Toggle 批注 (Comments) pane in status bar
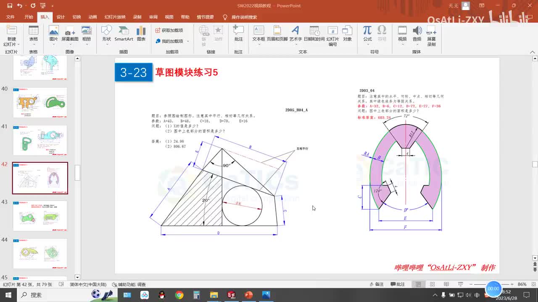 (398, 284)
